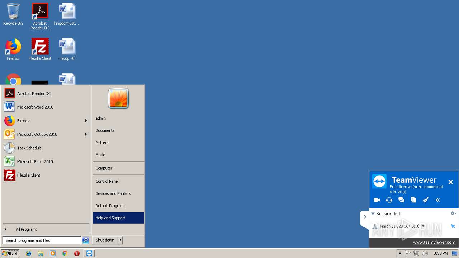Viewport: 459px width, 258px height.
Task: Open Computer from the Start menu
Action: pyautogui.click(x=118, y=168)
